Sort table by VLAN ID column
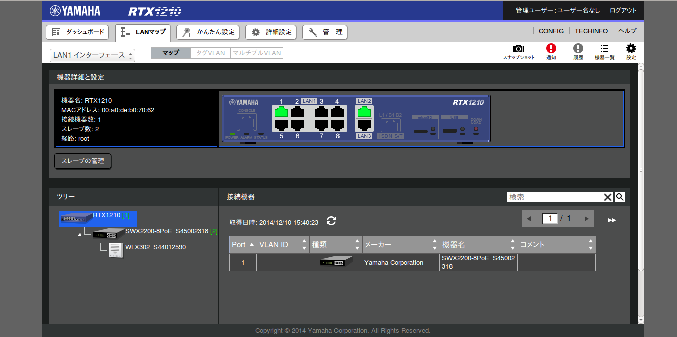 [x=283, y=245]
